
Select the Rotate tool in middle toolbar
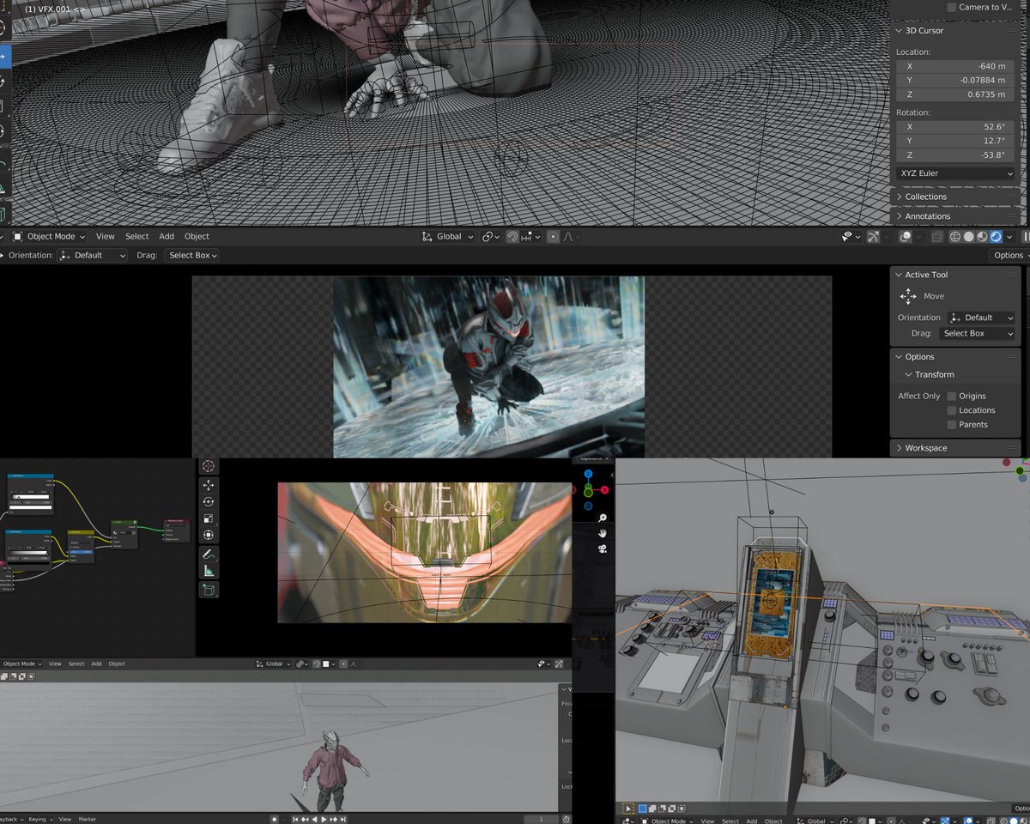point(208,502)
